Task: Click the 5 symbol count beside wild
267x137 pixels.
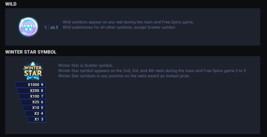Action: point(45,28)
